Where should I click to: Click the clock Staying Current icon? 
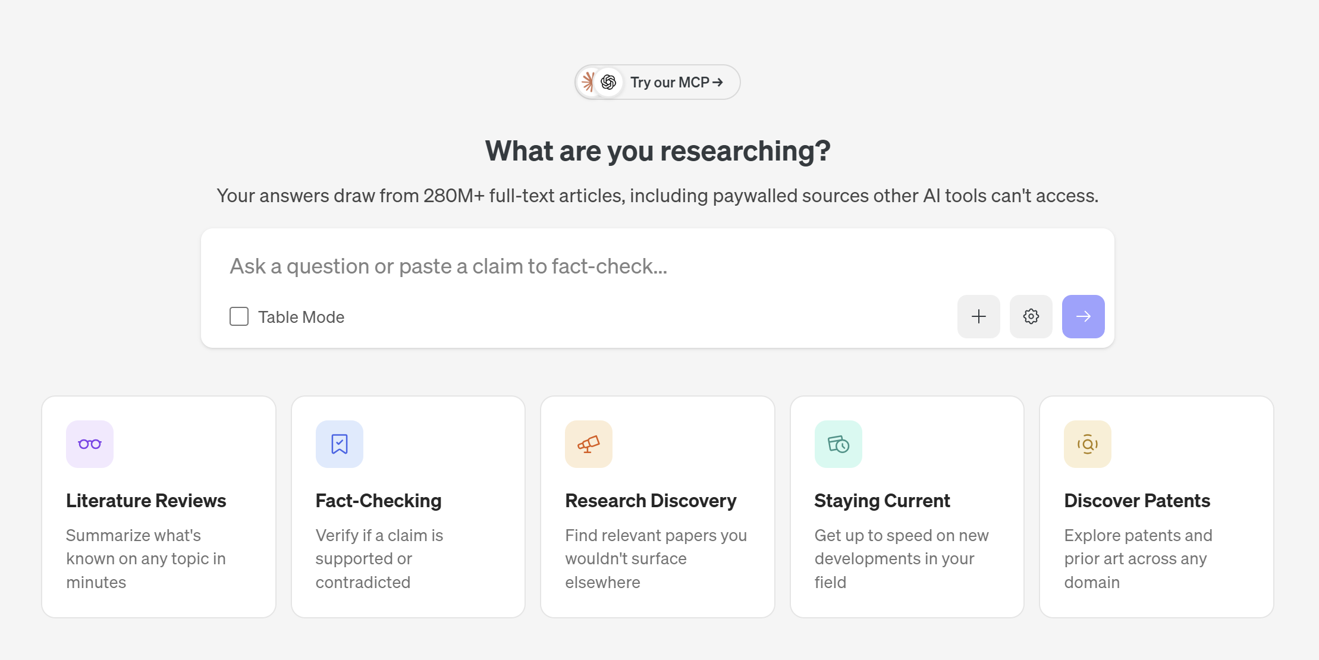click(x=838, y=444)
